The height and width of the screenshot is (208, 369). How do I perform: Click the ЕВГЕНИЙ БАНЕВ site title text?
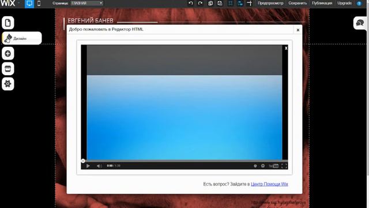tap(91, 21)
